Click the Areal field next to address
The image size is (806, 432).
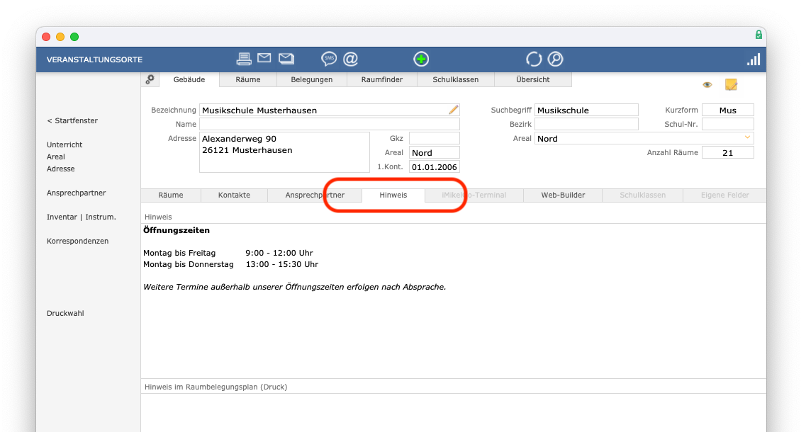[x=434, y=152]
